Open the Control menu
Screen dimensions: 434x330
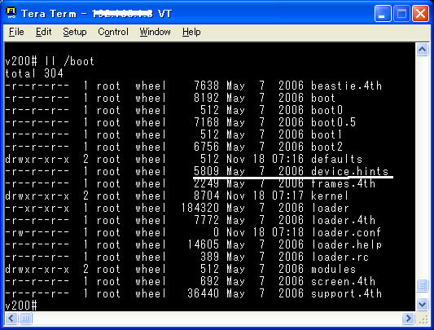[x=113, y=32]
